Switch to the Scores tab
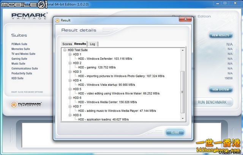Image resolution: width=243 pixels, height=155 pixels. tap(67, 44)
